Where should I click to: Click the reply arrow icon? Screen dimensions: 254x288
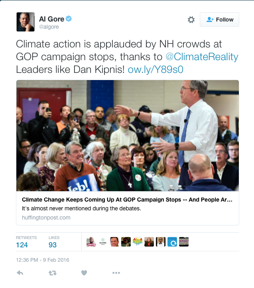[x=20, y=273]
